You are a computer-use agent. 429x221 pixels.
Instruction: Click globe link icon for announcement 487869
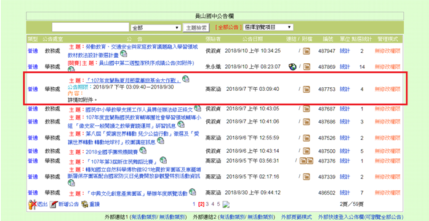tap(292, 66)
